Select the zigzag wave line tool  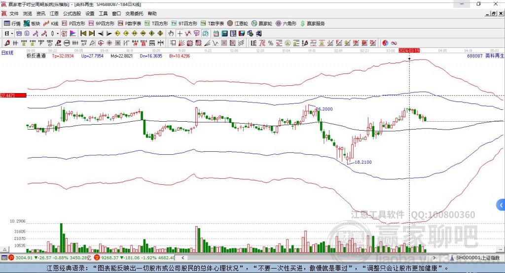click(x=215, y=43)
